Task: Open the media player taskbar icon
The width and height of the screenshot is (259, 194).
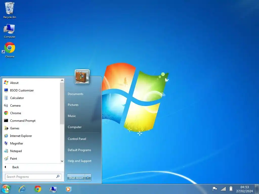Action: (68, 189)
